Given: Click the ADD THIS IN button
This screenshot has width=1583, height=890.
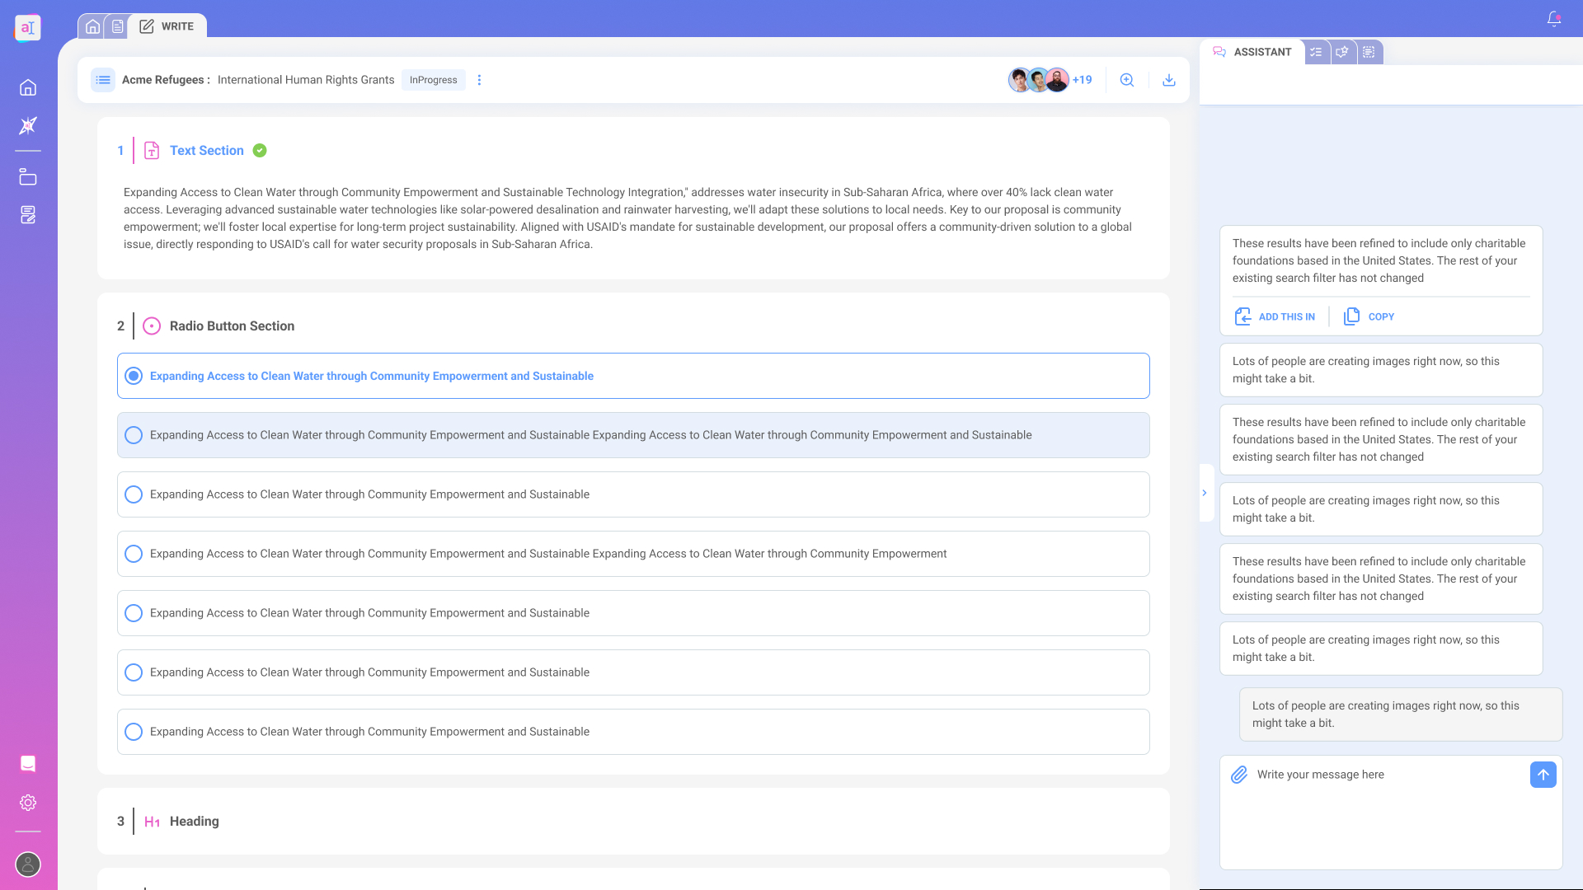Looking at the screenshot, I should pyautogui.click(x=1275, y=316).
